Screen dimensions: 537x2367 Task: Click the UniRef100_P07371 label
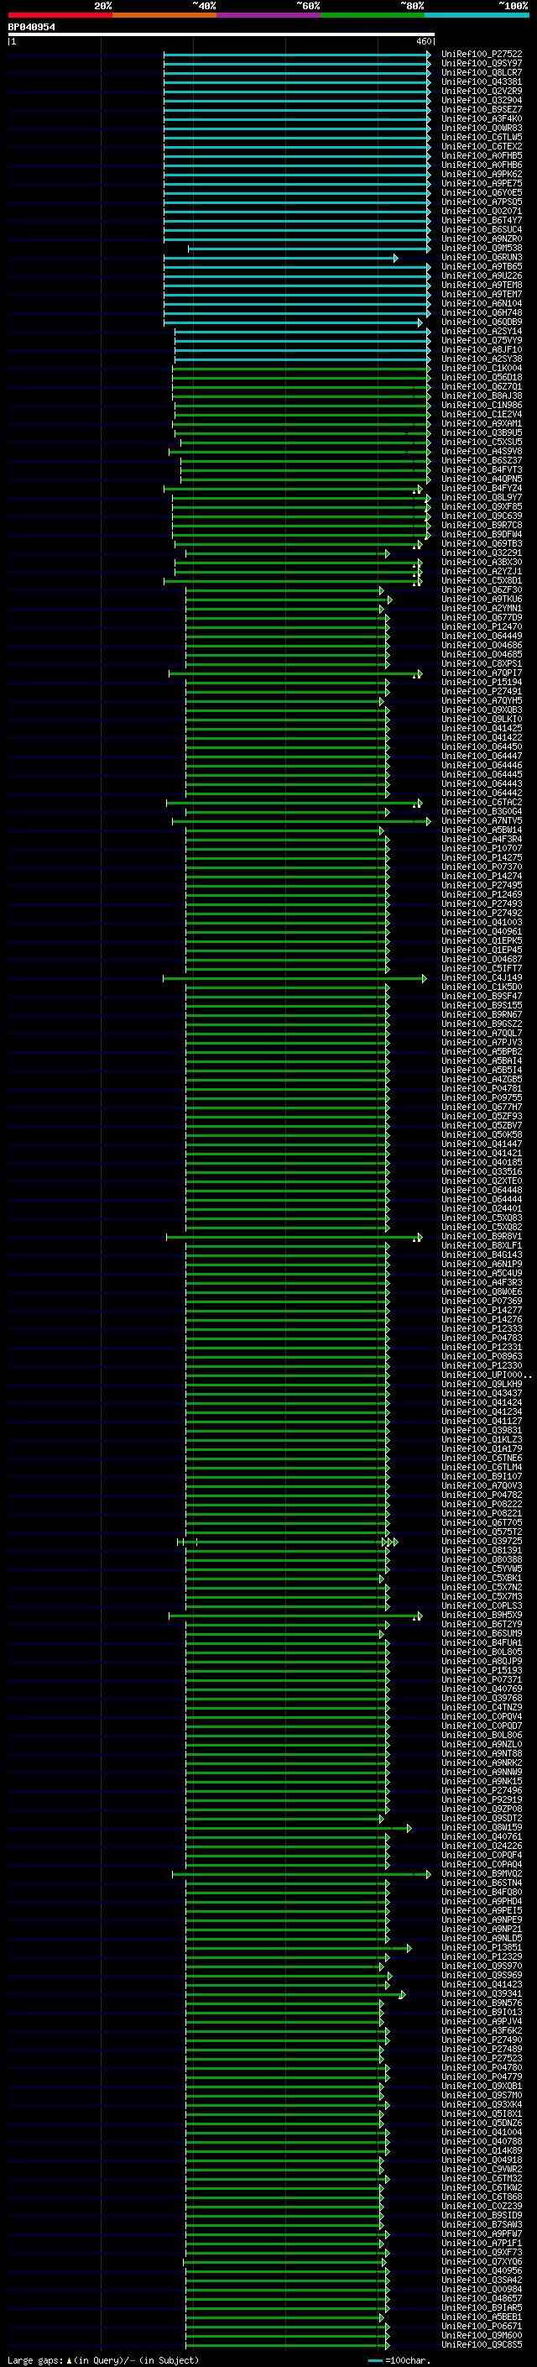point(481,1681)
